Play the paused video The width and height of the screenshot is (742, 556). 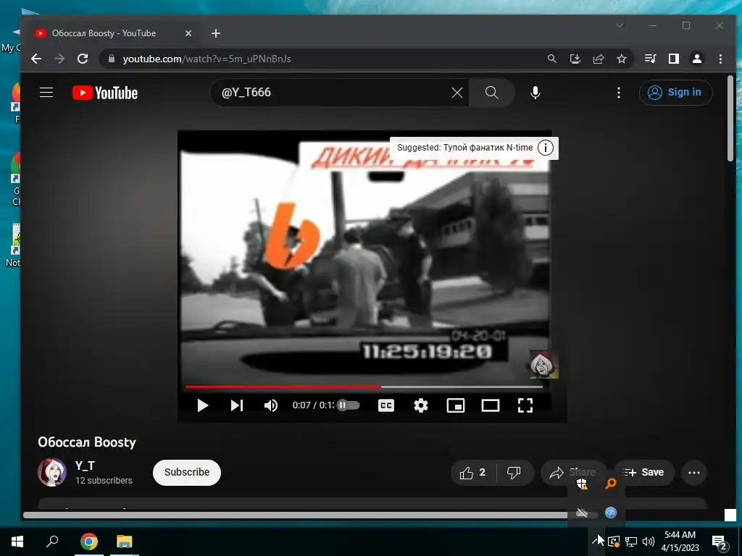(203, 405)
